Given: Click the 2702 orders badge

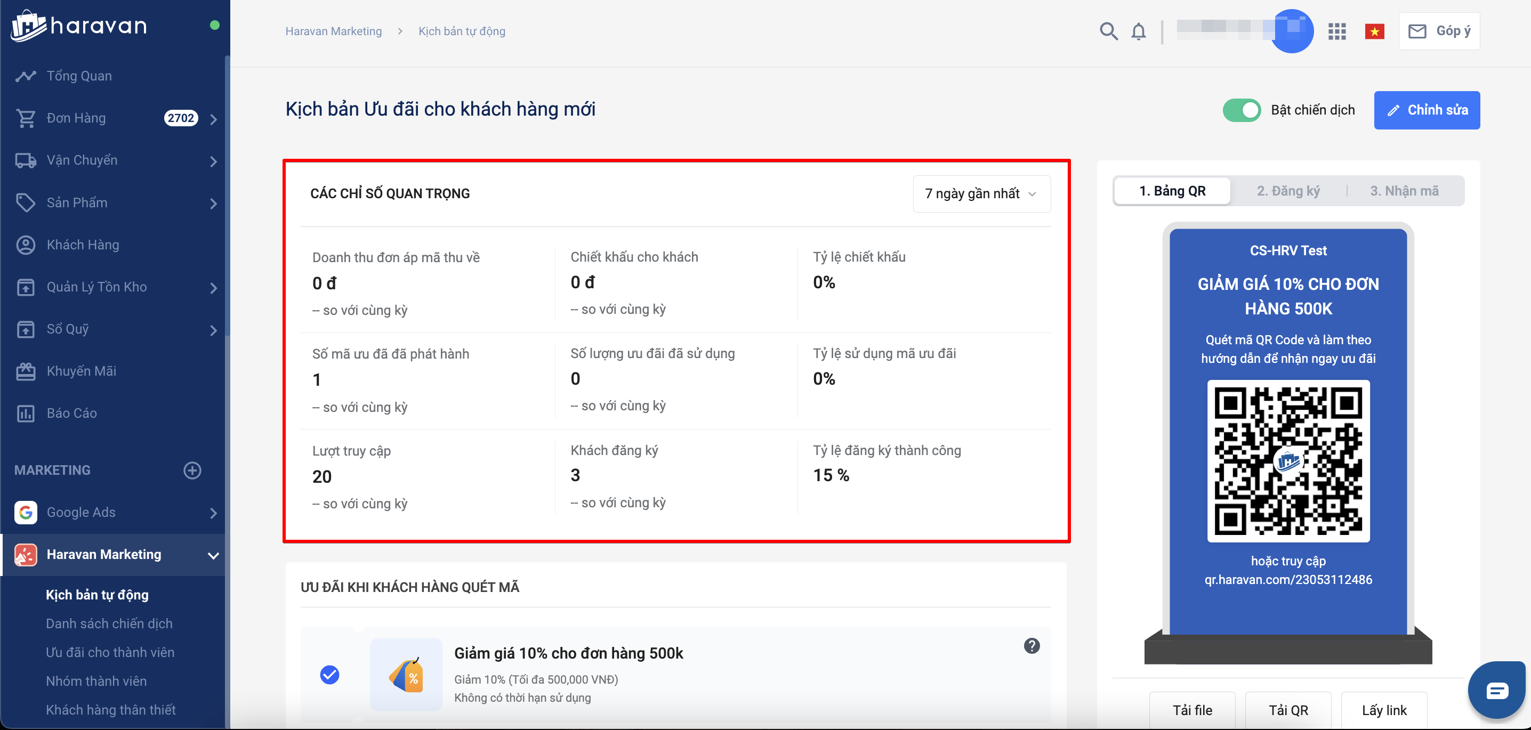Looking at the screenshot, I should pyautogui.click(x=181, y=118).
